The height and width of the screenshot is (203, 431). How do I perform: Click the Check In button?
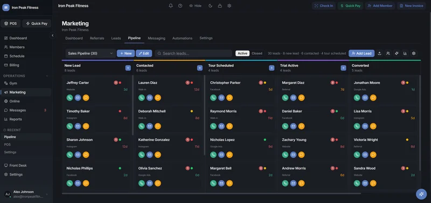coord(324,6)
